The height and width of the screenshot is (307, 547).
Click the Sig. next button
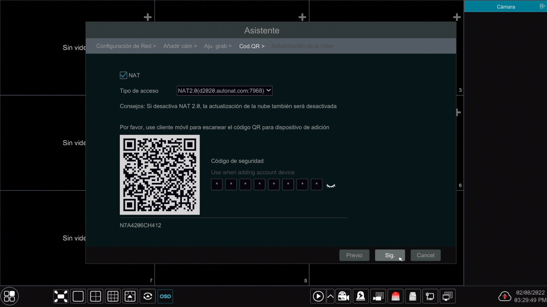tap(390, 255)
